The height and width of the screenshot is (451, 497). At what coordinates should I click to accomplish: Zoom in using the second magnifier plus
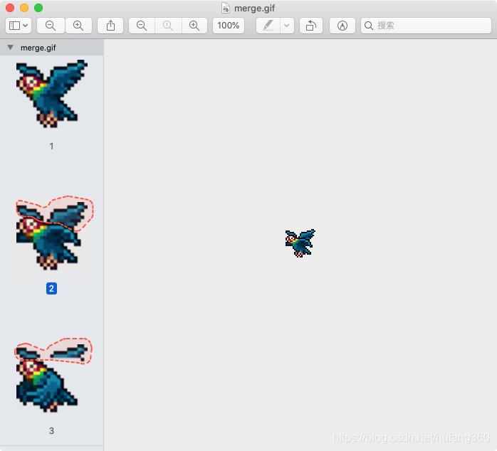pos(194,26)
